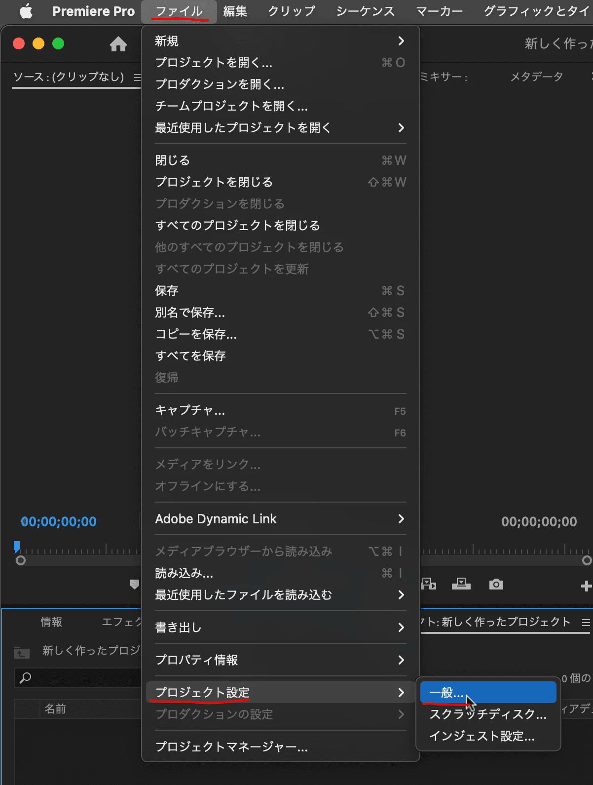Open the ファイル menu
The width and height of the screenshot is (593, 785).
click(x=179, y=11)
